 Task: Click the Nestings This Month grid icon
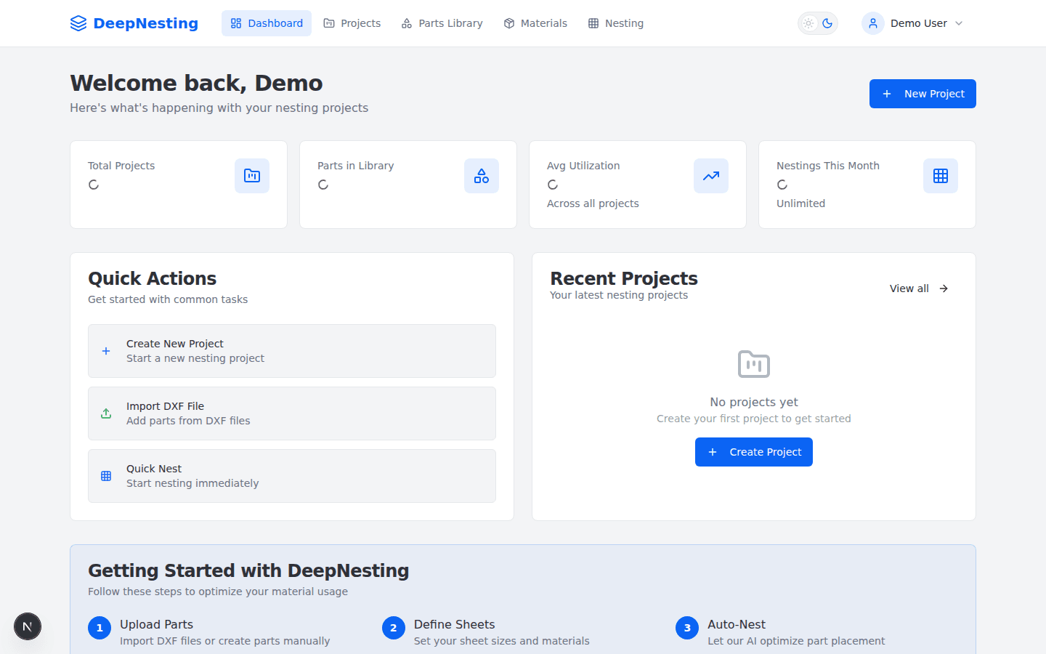941,176
